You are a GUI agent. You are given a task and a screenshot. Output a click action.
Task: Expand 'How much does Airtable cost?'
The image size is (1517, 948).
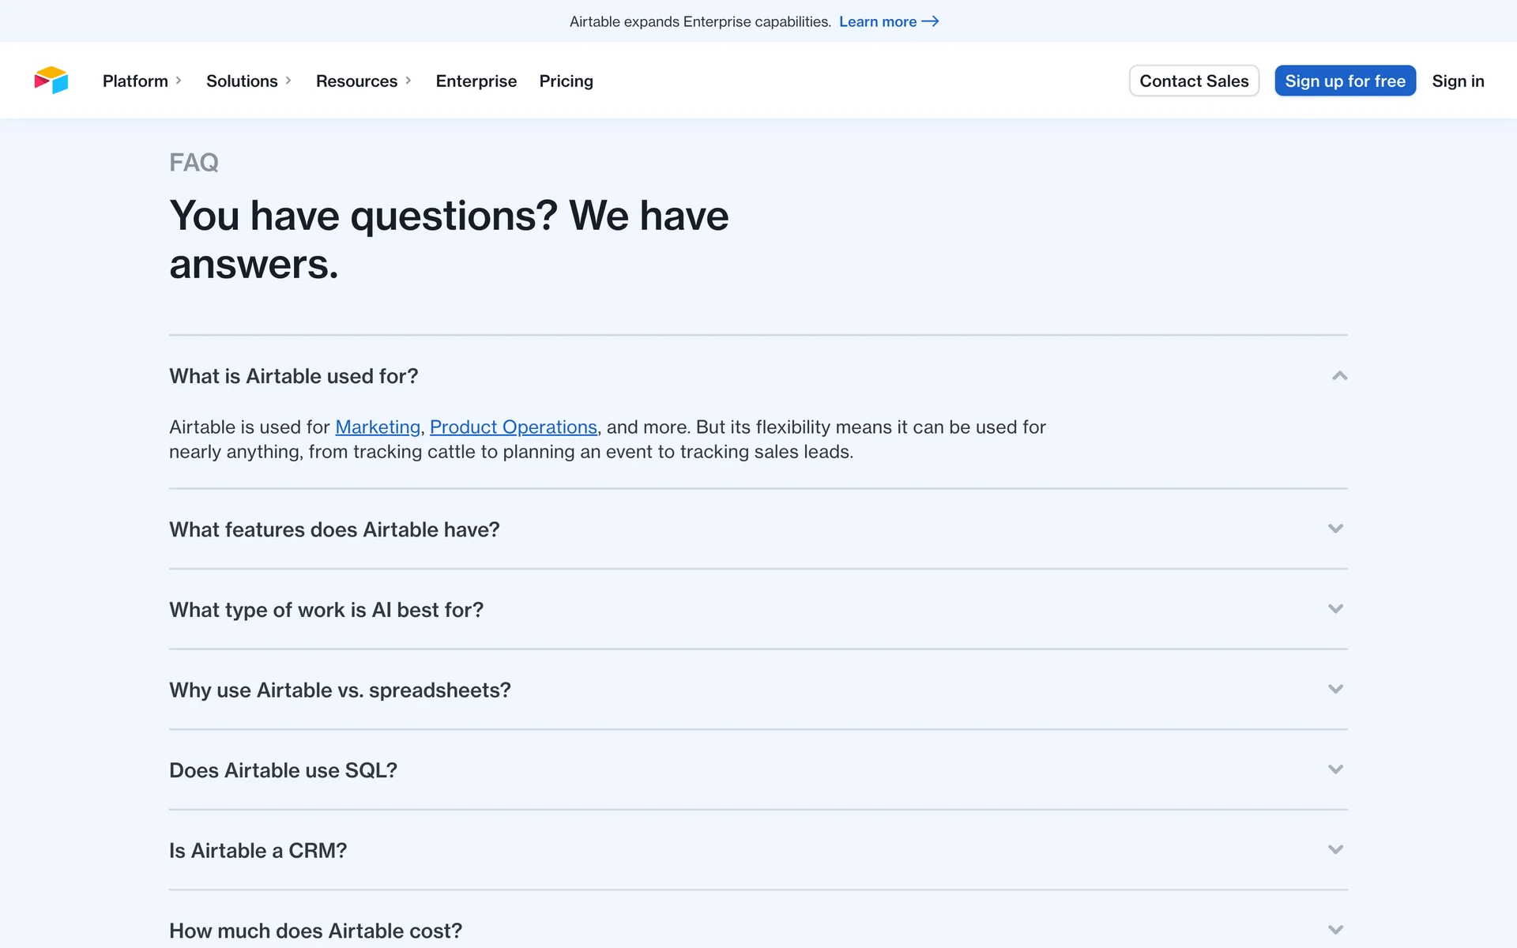315,930
